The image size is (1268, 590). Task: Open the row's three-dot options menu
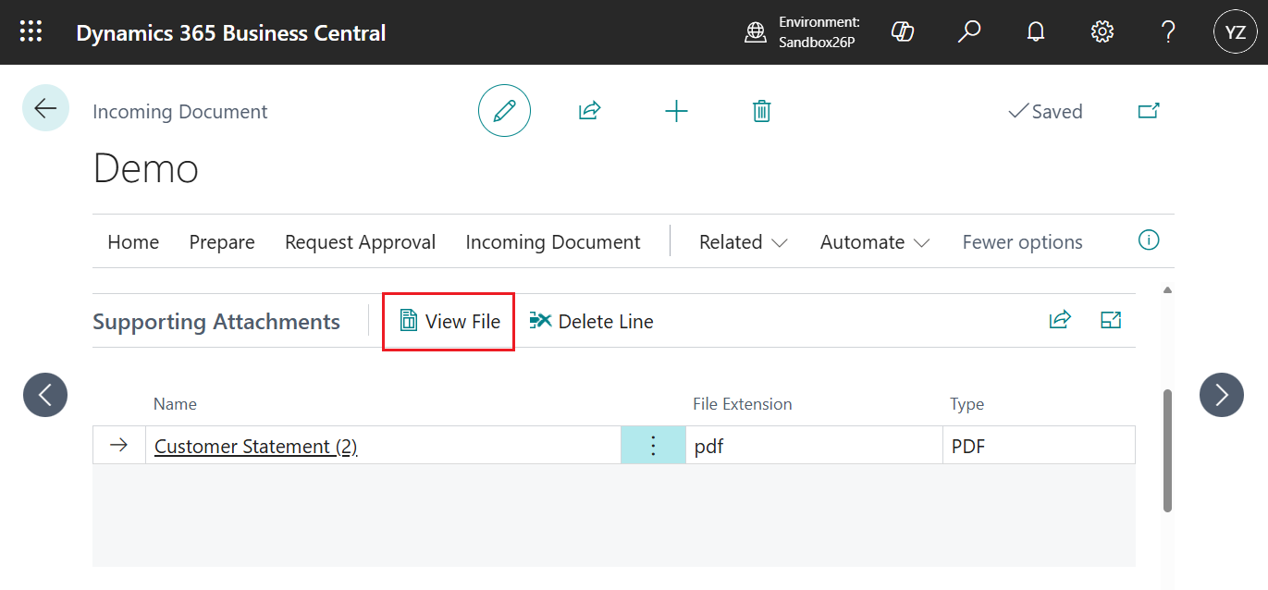pyautogui.click(x=653, y=445)
